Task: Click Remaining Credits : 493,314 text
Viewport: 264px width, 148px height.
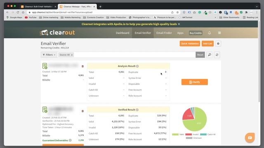Action: pyautogui.click(x=55, y=48)
